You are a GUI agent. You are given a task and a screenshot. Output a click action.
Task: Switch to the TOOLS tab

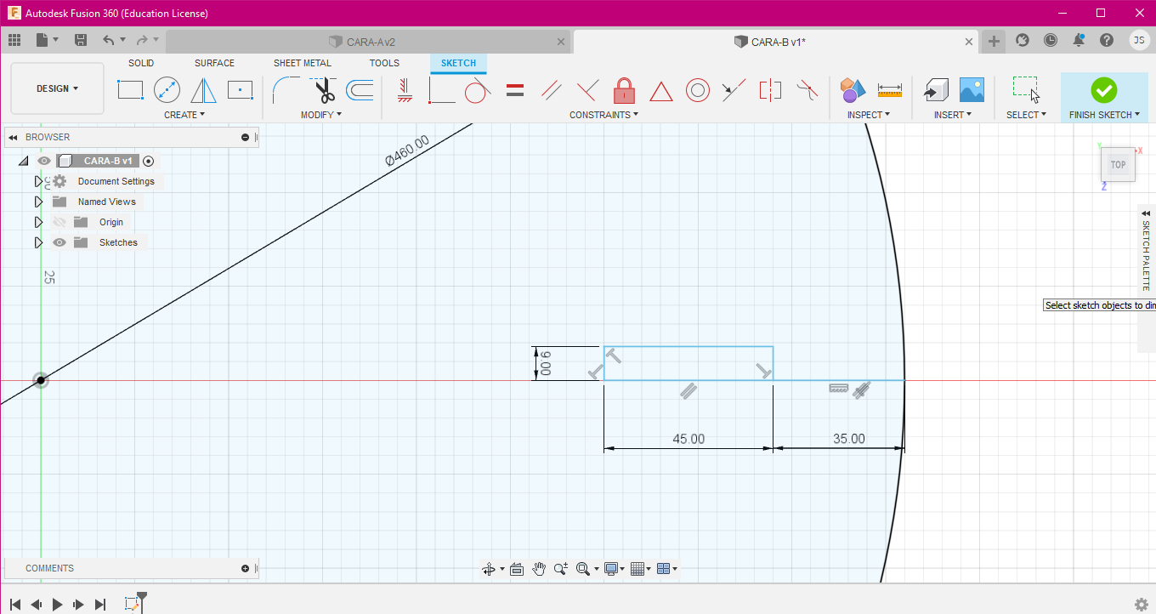coord(384,63)
